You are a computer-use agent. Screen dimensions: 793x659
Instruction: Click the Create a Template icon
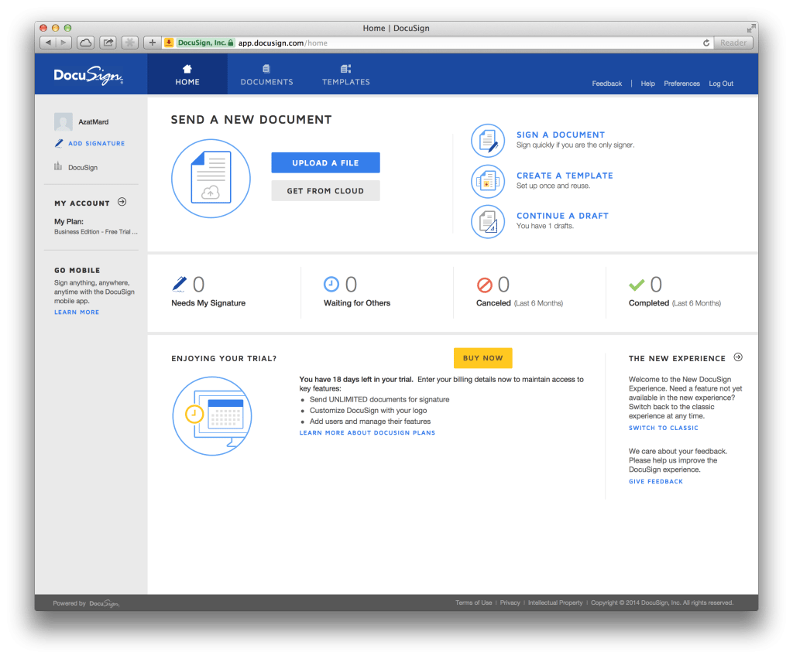click(488, 181)
